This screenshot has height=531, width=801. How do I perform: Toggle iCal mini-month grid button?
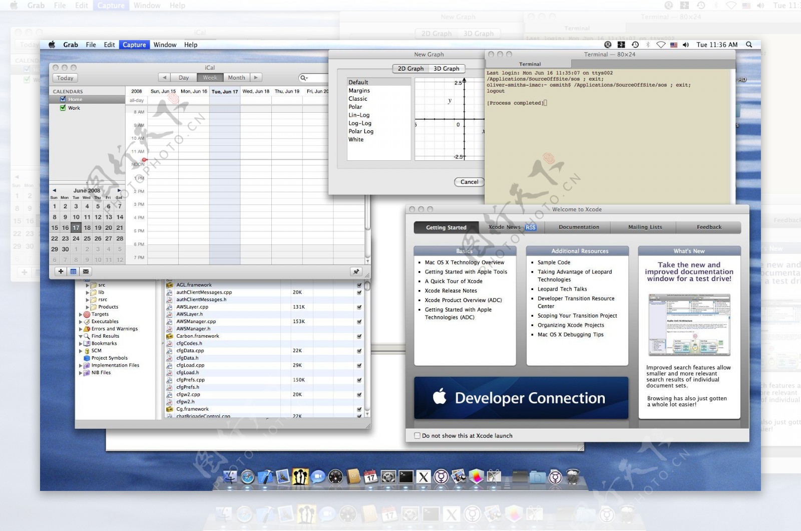pos(73,271)
